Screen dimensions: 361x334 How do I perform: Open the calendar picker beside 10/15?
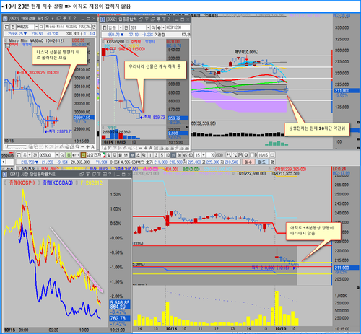272,155
